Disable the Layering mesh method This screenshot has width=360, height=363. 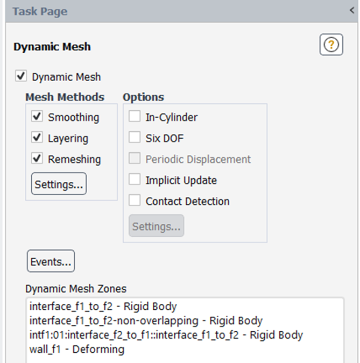[37, 138]
